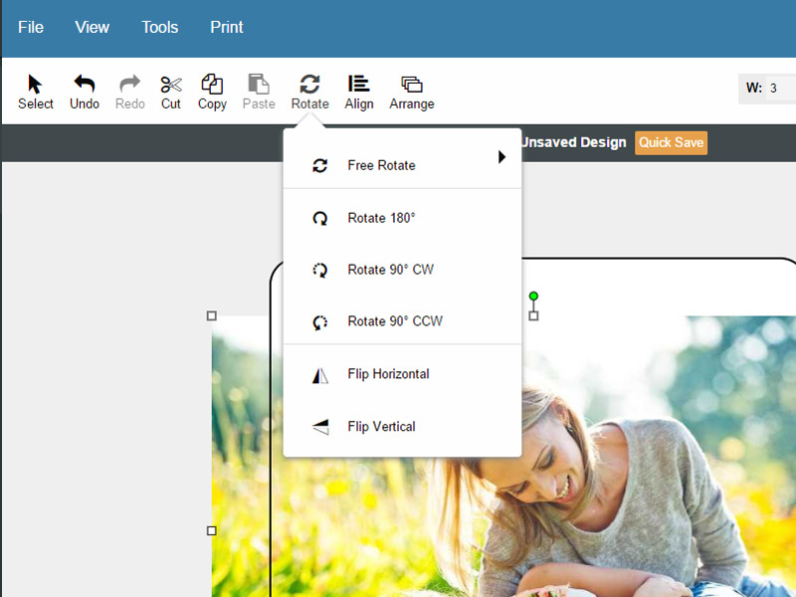Image resolution: width=796 pixels, height=597 pixels.
Task: Open the Tools menu
Action: pyautogui.click(x=159, y=27)
